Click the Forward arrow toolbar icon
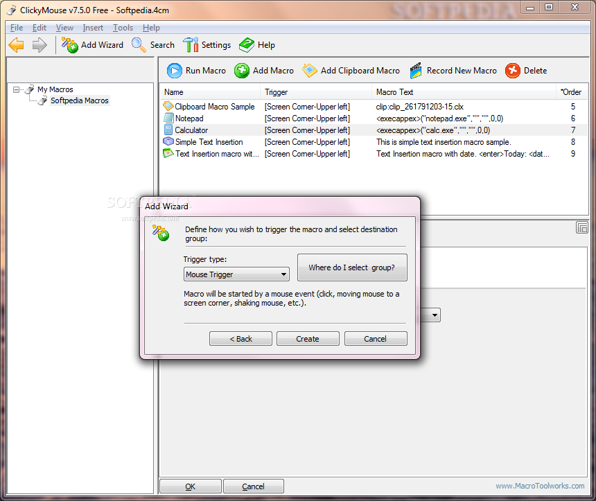The height and width of the screenshot is (501, 596). point(39,45)
